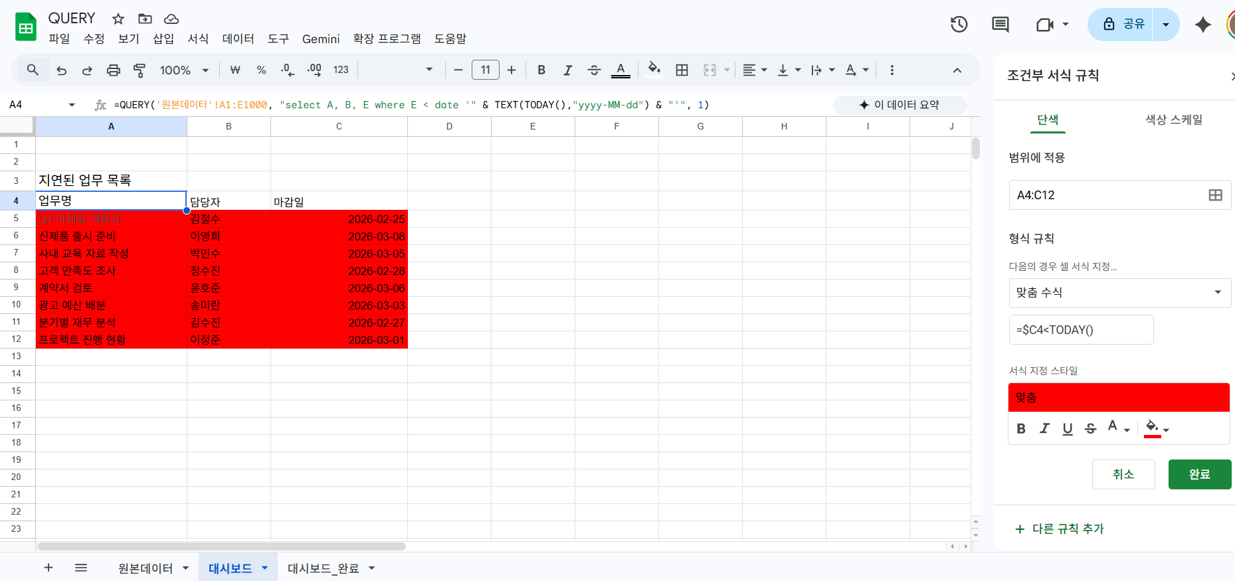Viewport: 1235px width, 581px height.
Task: Click the Undo icon in toolbar
Action: click(x=62, y=70)
